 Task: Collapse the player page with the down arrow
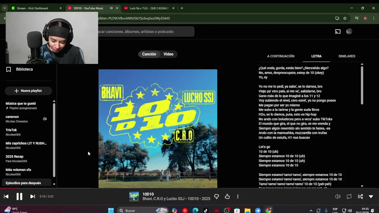pos(371,196)
